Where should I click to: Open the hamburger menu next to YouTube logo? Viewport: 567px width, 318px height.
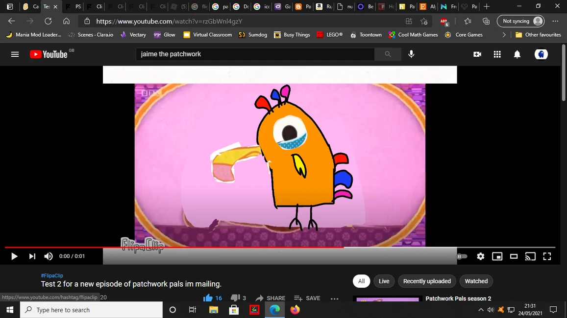(x=15, y=54)
